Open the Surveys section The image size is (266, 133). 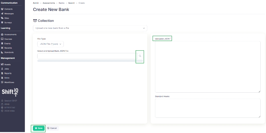tap(8, 22)
